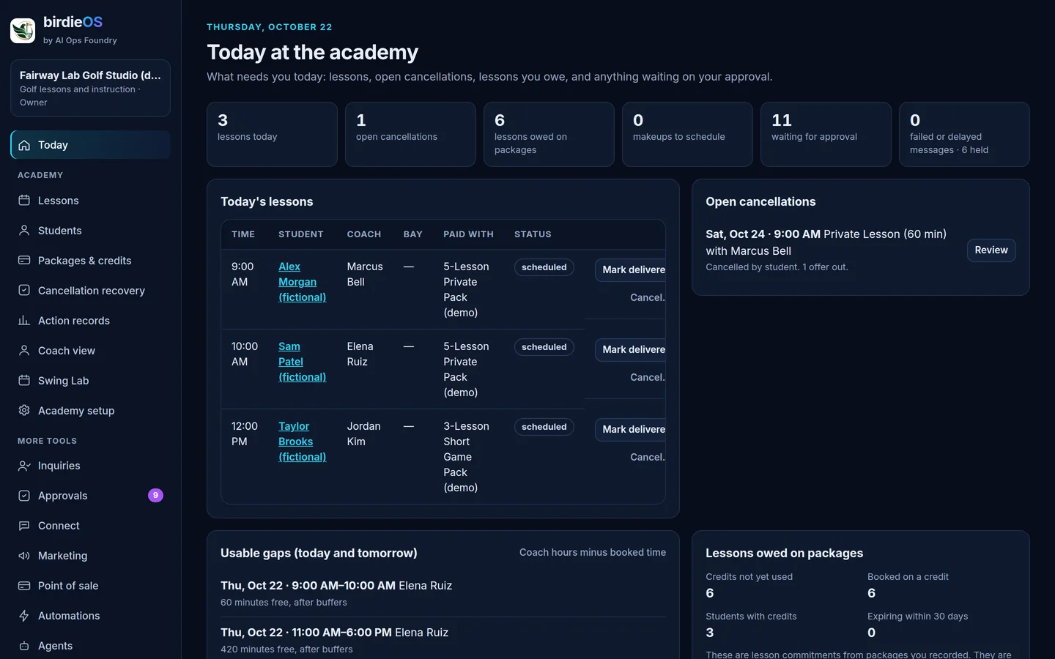Cancel Taylor Brooks' 12:00 PM lesson
1055x659 pixels.
647,457
